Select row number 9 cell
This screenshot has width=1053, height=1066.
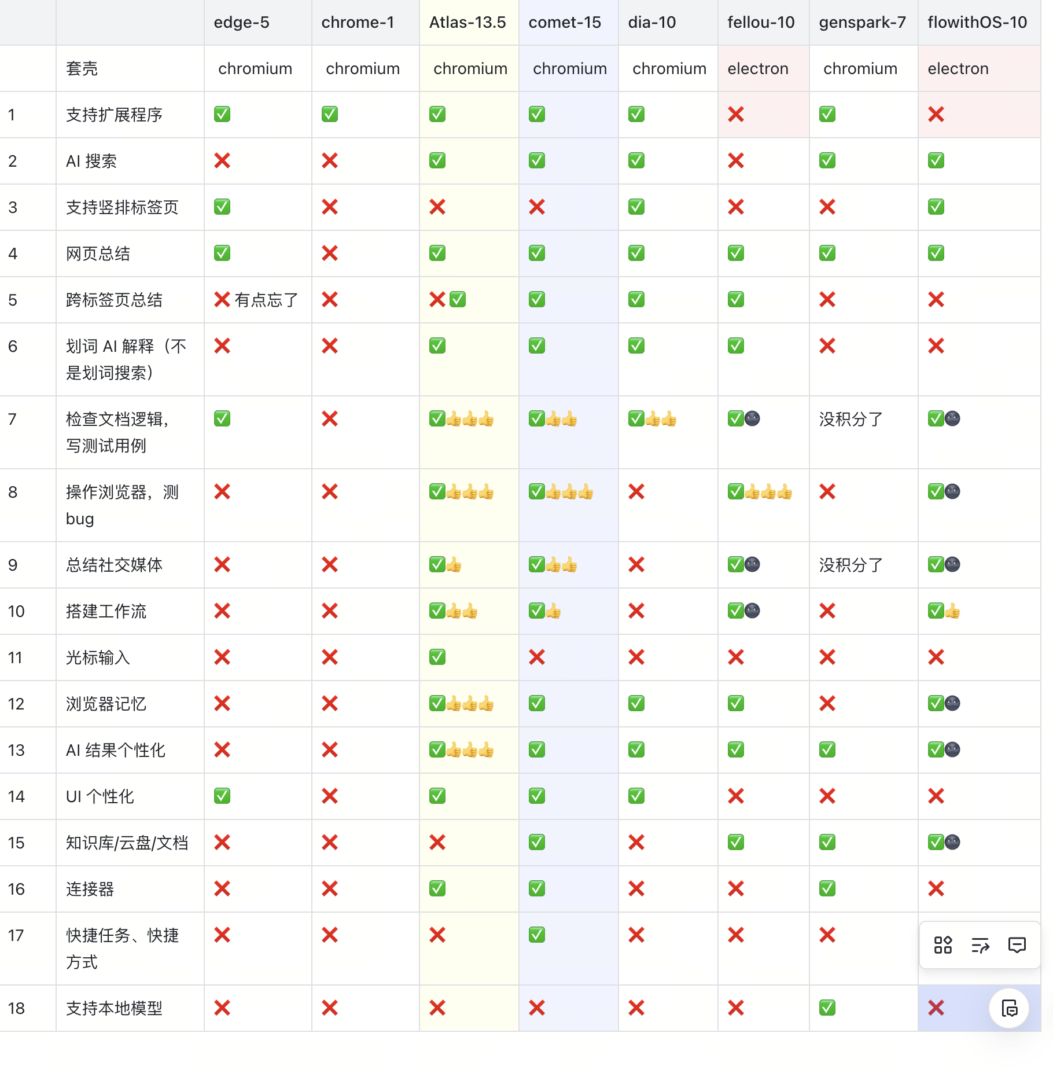click(28, 565)
